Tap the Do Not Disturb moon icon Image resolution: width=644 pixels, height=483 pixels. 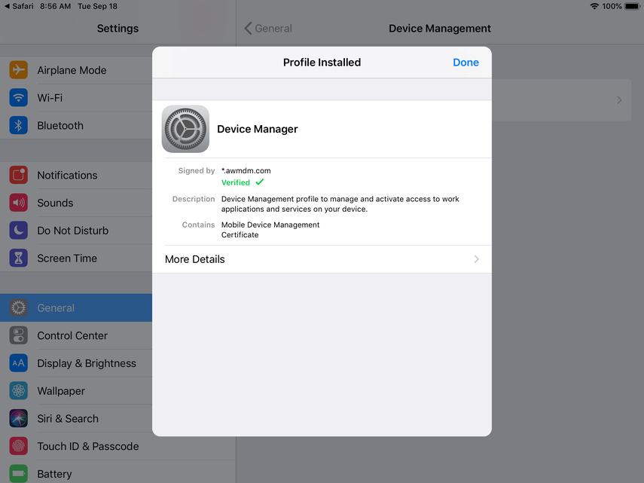coord(19,231)
